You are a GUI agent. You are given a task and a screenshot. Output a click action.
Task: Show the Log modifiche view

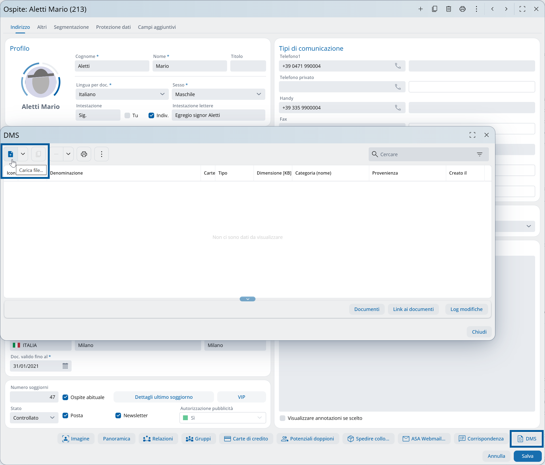point(466,309)
